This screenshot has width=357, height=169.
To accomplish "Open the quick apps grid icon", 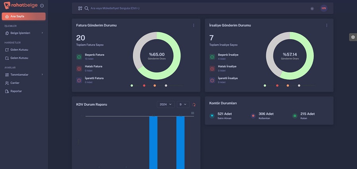I will (x=80, y=8).
